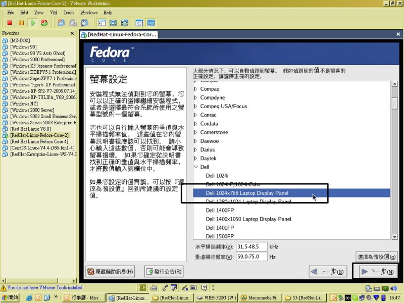The width and height of the screenshot is (404, 303).
Task: Expand the Compaq monitor group
Action: click(195, 89)
